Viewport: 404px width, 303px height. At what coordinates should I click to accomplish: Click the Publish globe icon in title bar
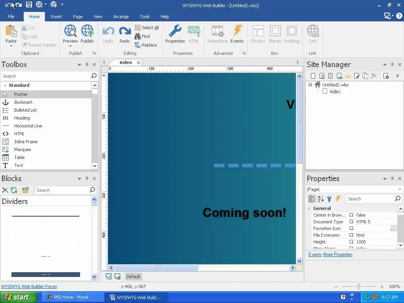coord(54,4)
